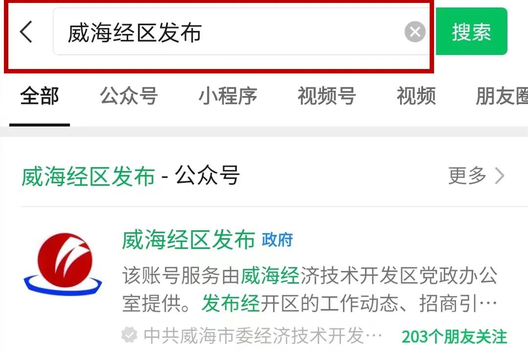The image size is (528, 352).
Task: Select the 全部 tab
Action: point(40,96)
